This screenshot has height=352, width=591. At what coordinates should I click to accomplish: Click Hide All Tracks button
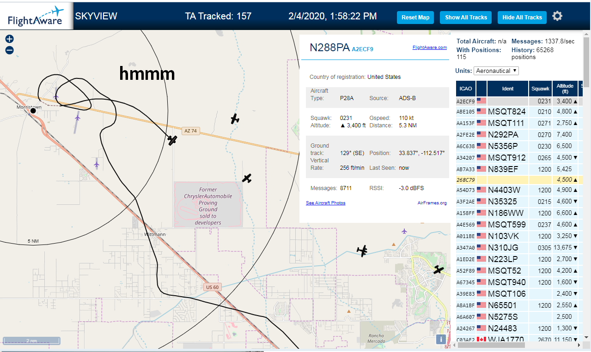pyautogui.click(x=522, y=18)
